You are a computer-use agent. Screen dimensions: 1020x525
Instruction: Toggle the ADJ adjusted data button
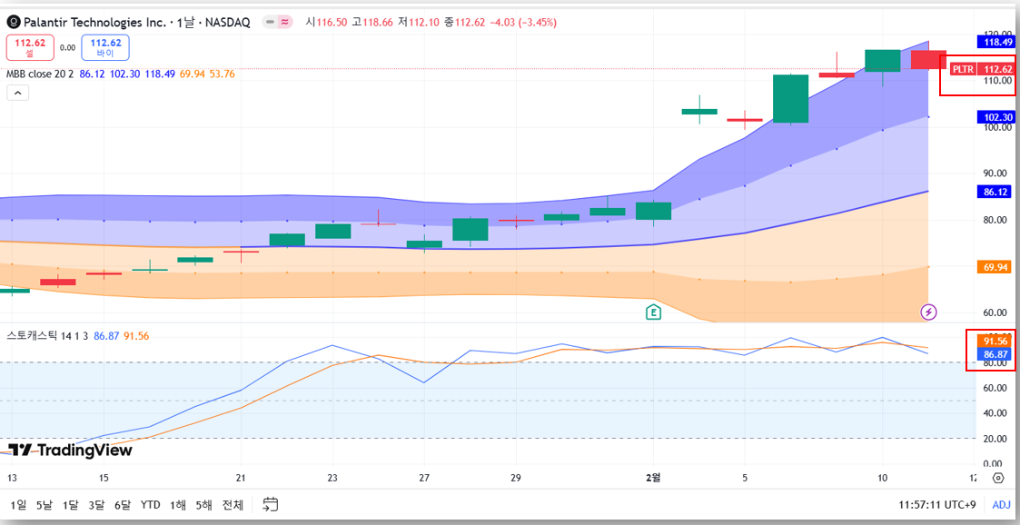pos(1001,505)
